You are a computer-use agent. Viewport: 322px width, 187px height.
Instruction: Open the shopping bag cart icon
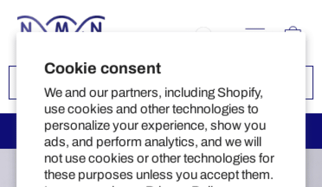click(x=293, y=29)
